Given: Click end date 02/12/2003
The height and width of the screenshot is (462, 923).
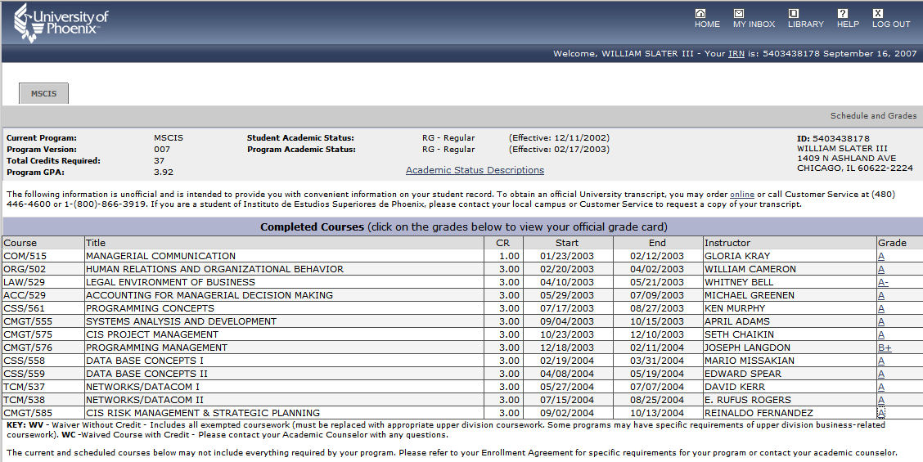Looking at the screenshot, I should [658, 256].
